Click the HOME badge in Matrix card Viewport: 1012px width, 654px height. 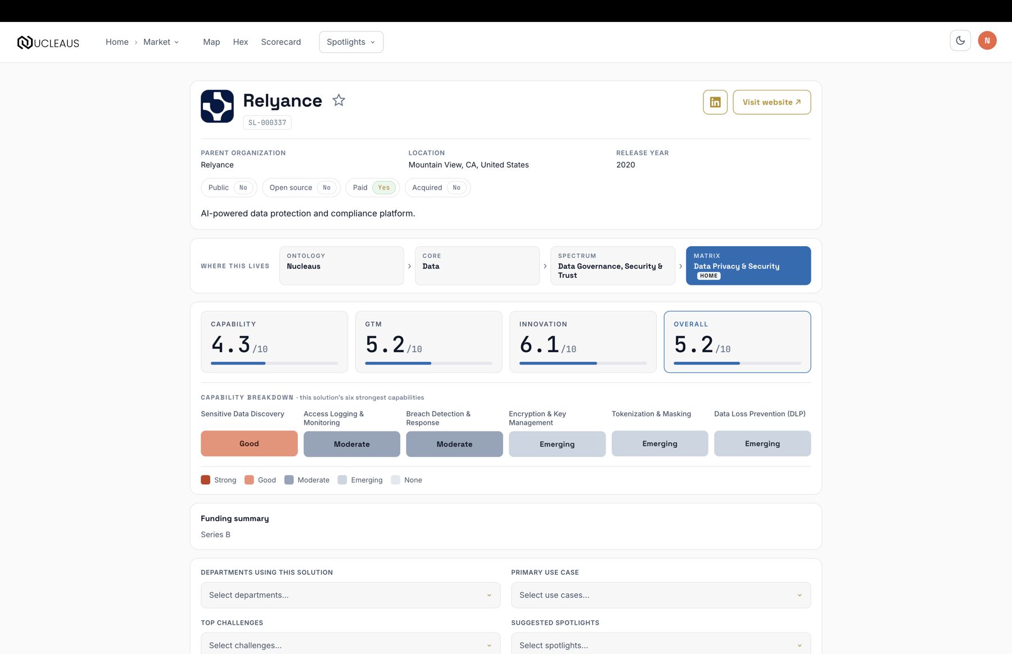(709, 276)
